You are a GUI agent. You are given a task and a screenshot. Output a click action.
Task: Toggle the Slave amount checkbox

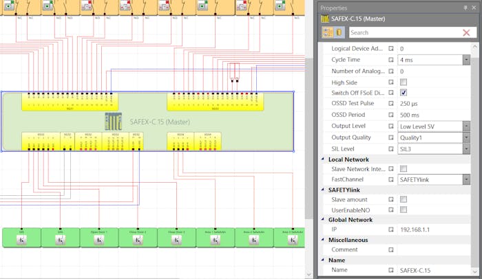[404, 199]
